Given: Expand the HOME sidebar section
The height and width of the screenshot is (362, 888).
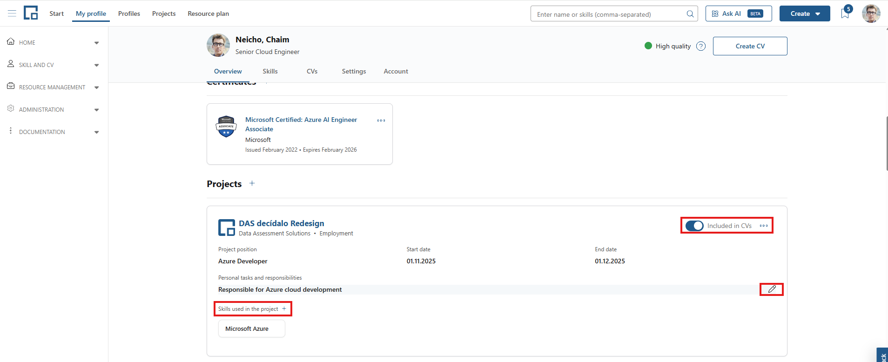Looking at the screenshot, I should tap(96, 43).
